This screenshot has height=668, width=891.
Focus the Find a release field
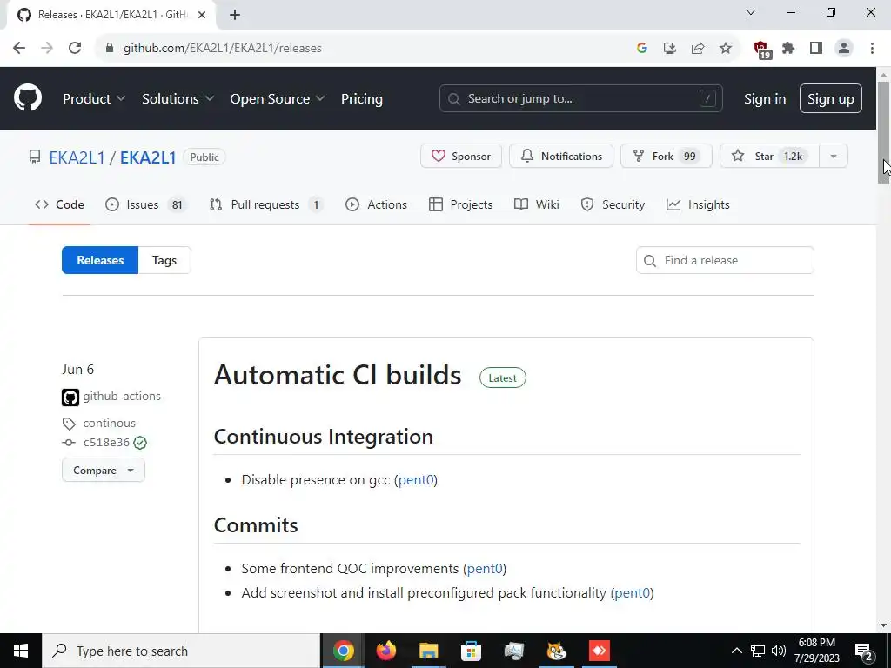pos(725,260)
